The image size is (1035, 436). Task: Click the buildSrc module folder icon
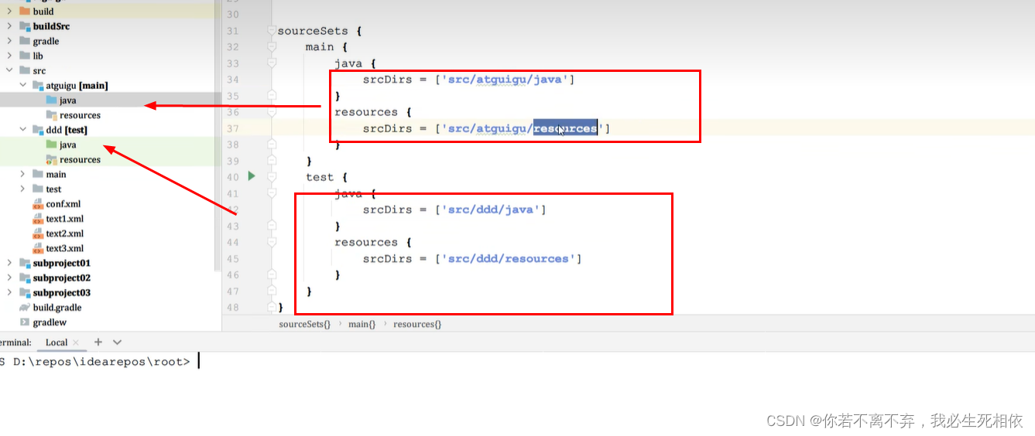[25, 26]
